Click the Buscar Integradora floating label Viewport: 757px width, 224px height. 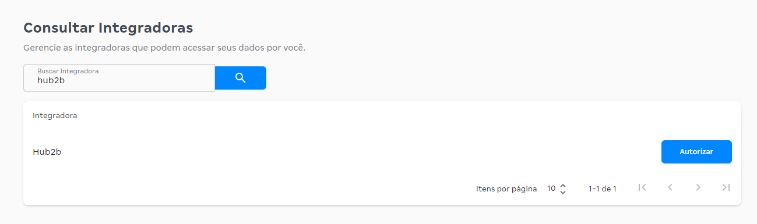click(68, 70)
